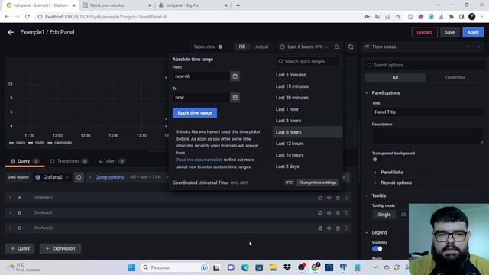Select Single tooltip mode
The width and height of the screenshot is (489, 275).
tap(384, 215)
